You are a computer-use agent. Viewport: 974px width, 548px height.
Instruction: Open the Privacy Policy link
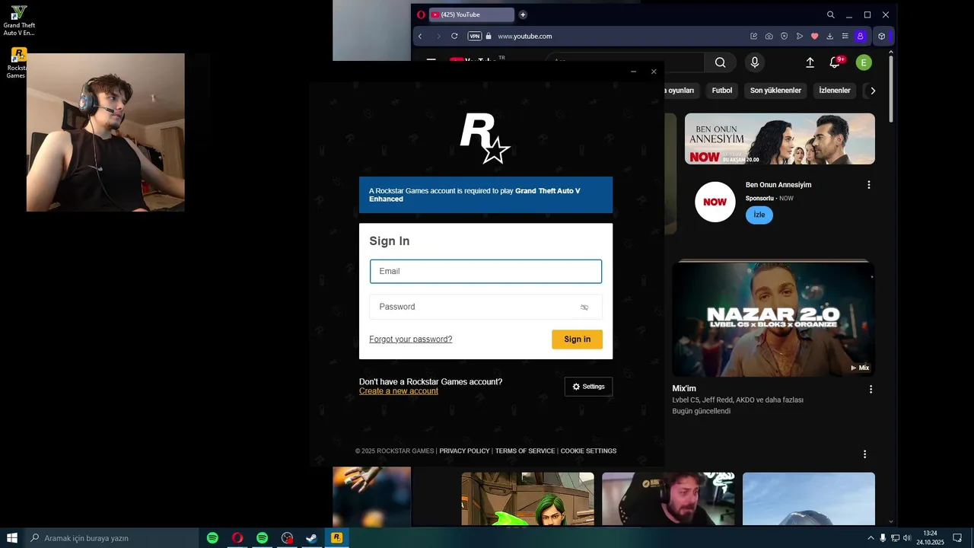464,451
